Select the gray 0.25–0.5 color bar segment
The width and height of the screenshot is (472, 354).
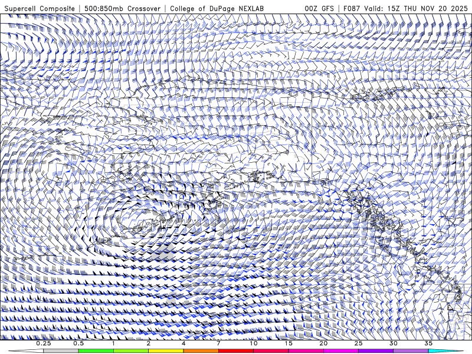point(61,351)
